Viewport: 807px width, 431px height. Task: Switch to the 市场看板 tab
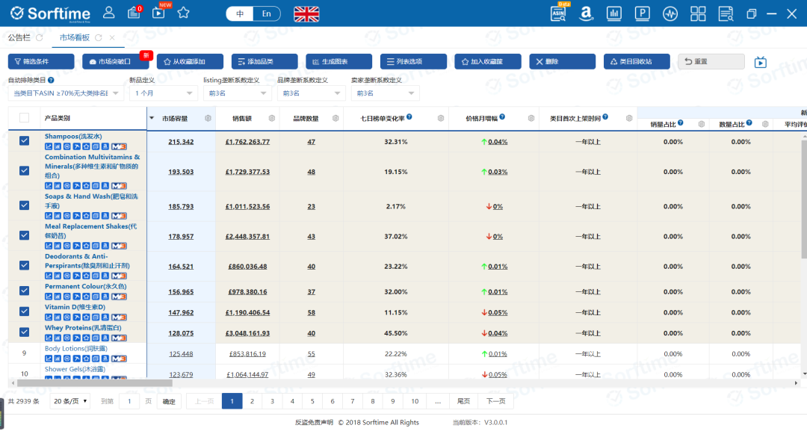point(75,37)
